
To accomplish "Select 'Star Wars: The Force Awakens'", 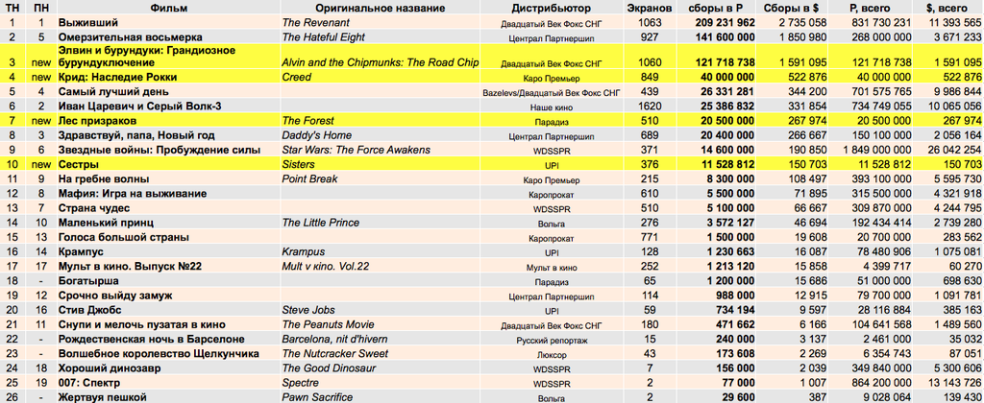I will coord(357,150).
